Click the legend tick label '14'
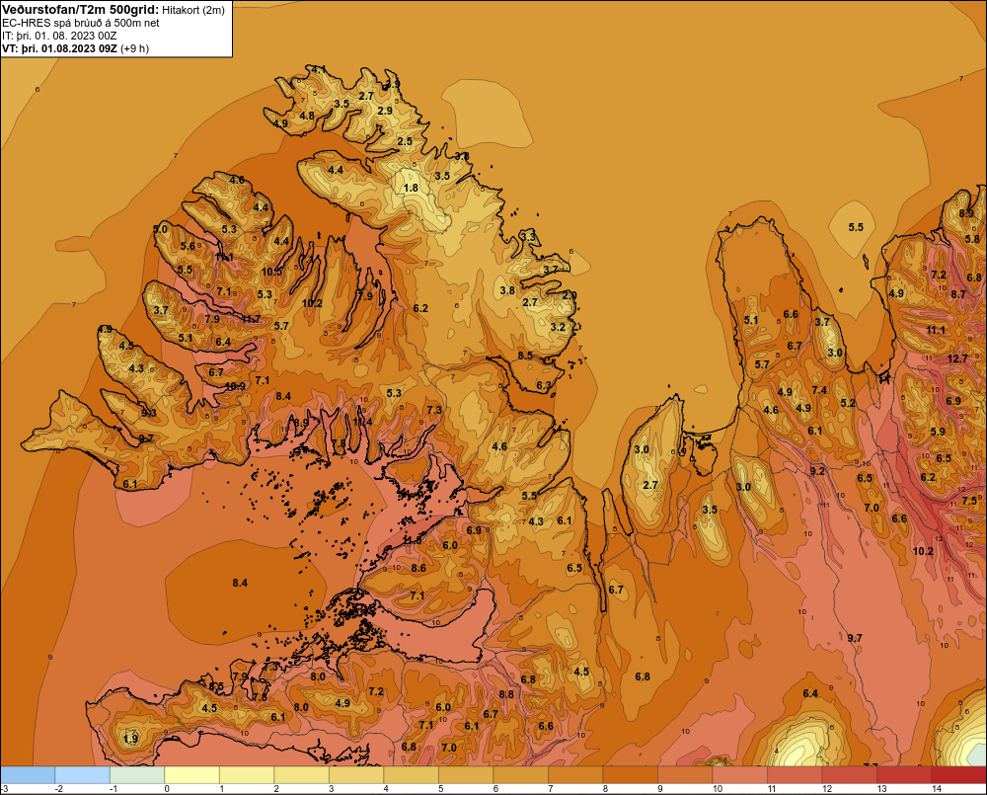Viewport: 987px width, 795px height. click(x=936, y=789)
